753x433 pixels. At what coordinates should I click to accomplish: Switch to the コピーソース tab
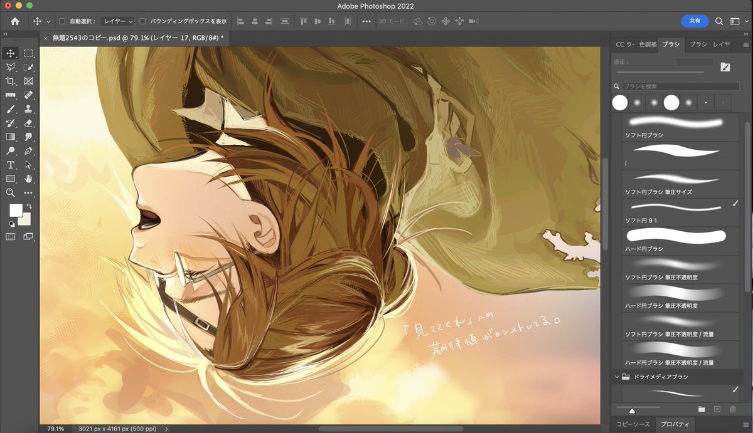(633, 424)
